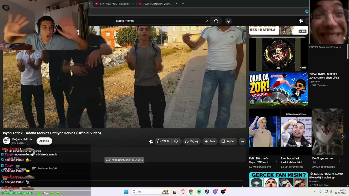Open the Sıralama ölçütü sort dropdown

45,169
